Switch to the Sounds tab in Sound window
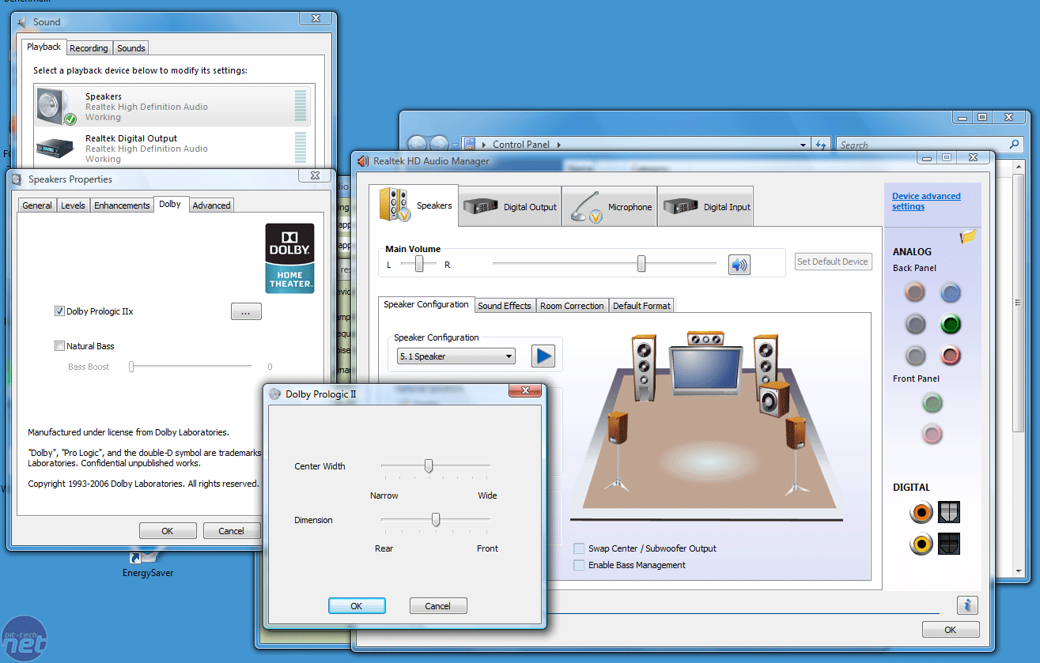This screenshot has height=663, width=1040. [x=131, y=48]
